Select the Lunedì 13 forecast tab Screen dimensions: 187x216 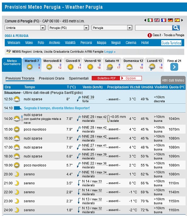click(154, 65)
